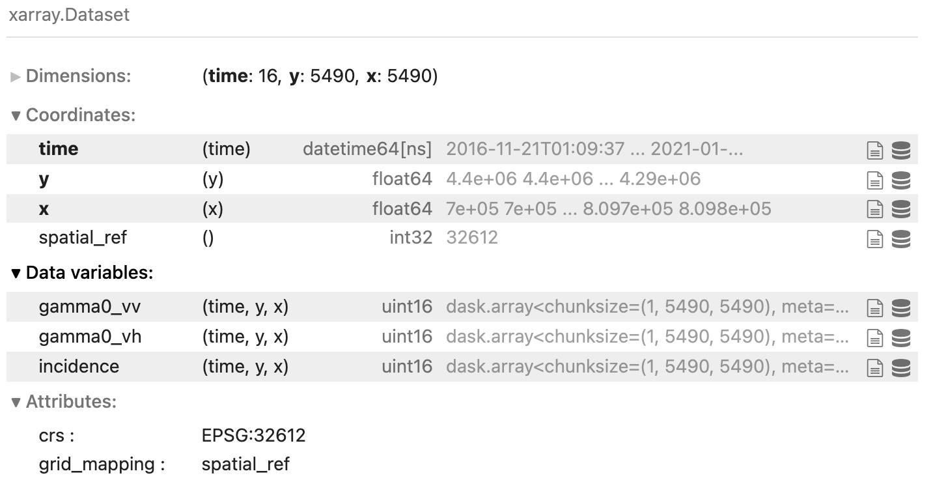Show dask array data for gamma0_vv
This screenshot has height=482, width=948.
point(900,307)
